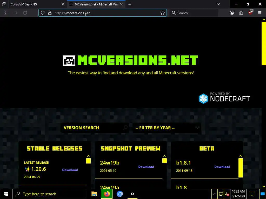
Task: Click the Firefox taskbar icon
Action: [x=107, y=194]
